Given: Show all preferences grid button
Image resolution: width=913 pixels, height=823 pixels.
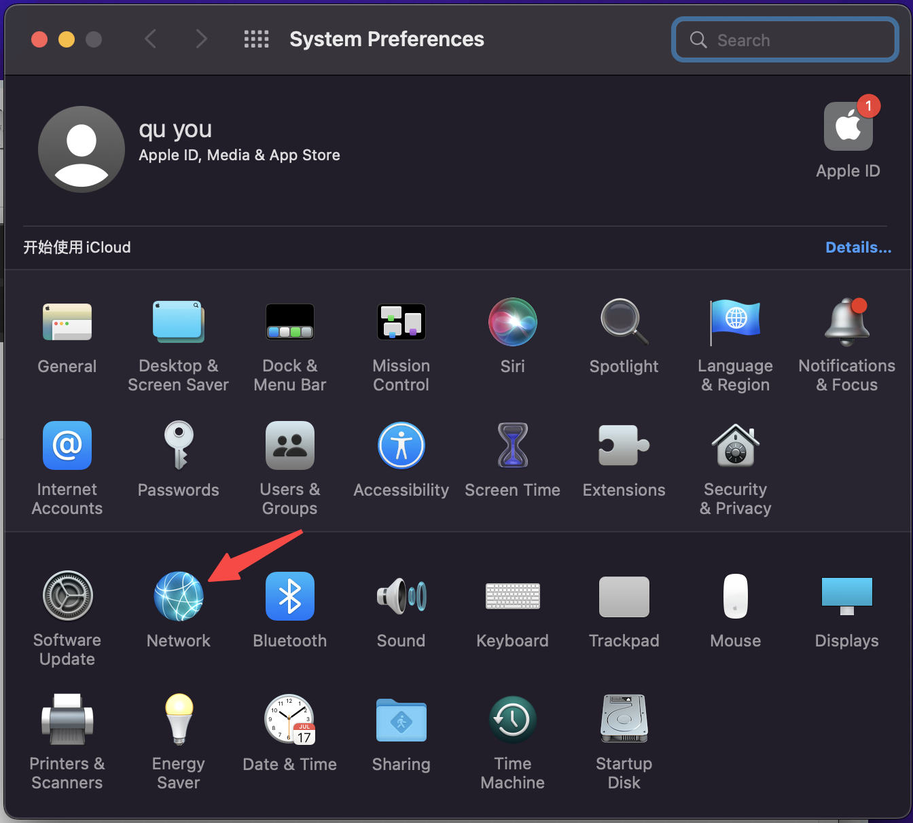Looking at the screenshot, I should (x=257, y=39).
